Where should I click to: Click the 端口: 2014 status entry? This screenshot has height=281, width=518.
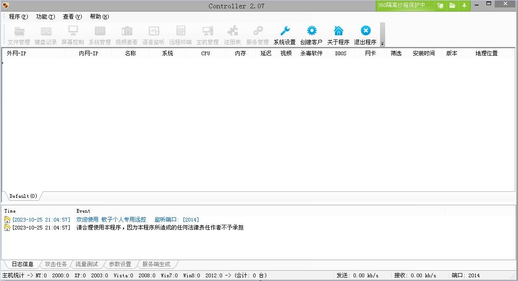pos(466,275)
